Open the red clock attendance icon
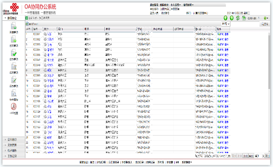Image resolution: width=273 pixels, height=167 pixels. tap(14, 107)
